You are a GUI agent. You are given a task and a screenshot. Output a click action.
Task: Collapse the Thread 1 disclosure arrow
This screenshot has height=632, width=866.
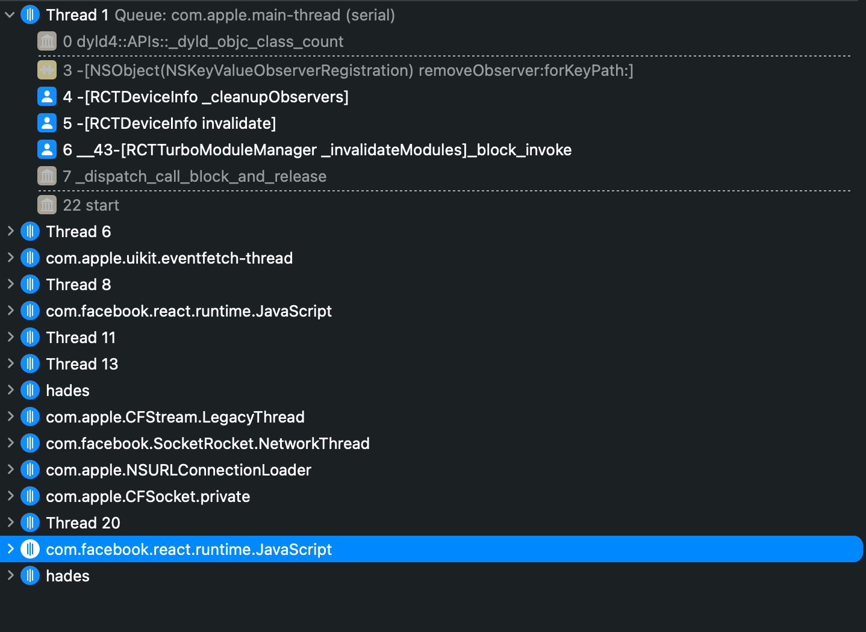point(10,15)
